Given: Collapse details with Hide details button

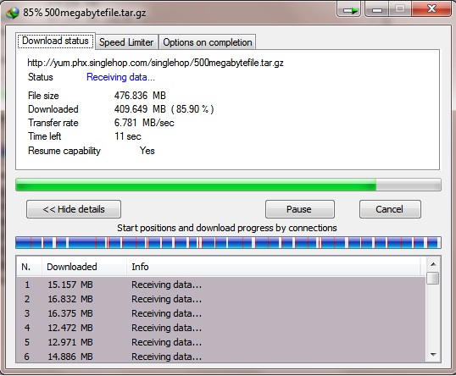Looking at the screenshot, I should point(74,209).
